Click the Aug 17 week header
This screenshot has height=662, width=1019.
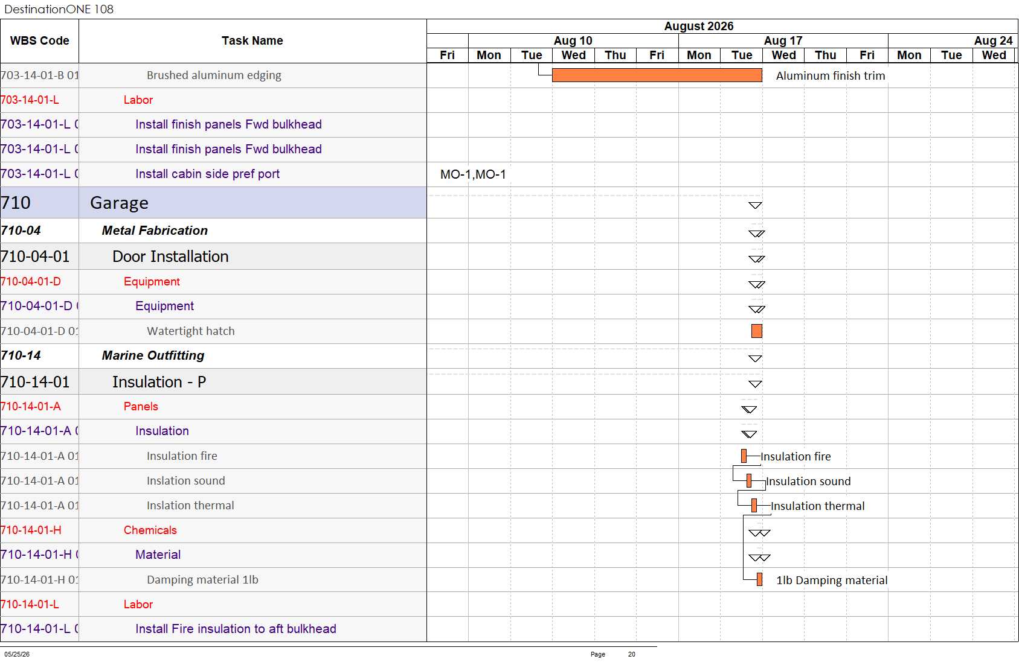tap(783, 40)
